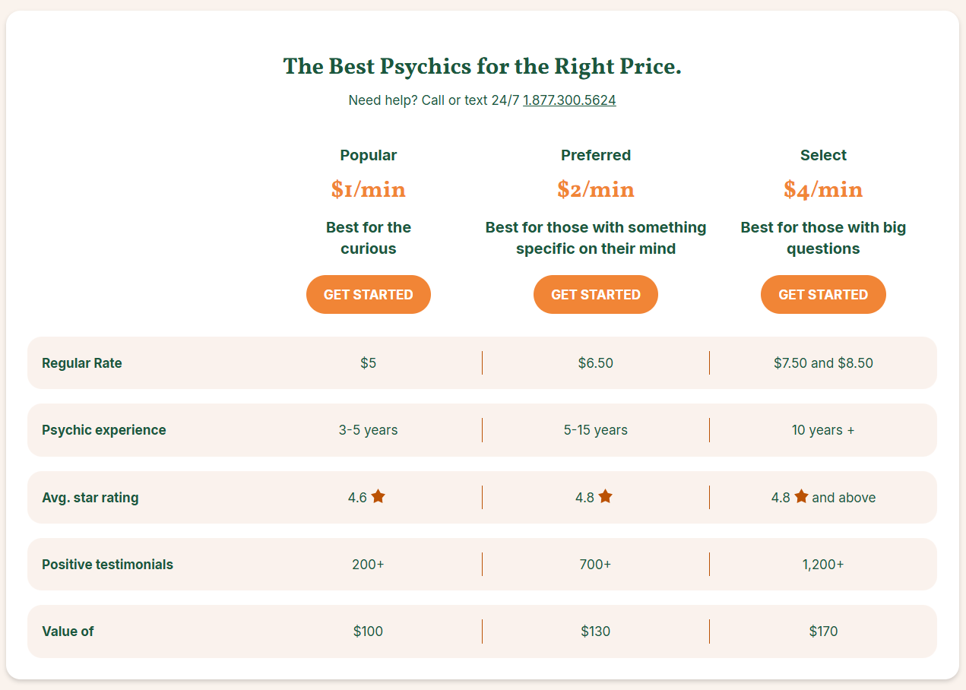Click Get Started under Preferred plan

click(x=595, y=295)
